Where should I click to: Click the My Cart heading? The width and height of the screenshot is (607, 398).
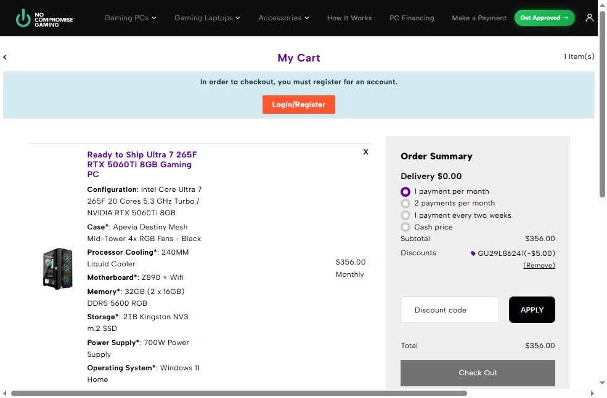(x=298, y=58)
